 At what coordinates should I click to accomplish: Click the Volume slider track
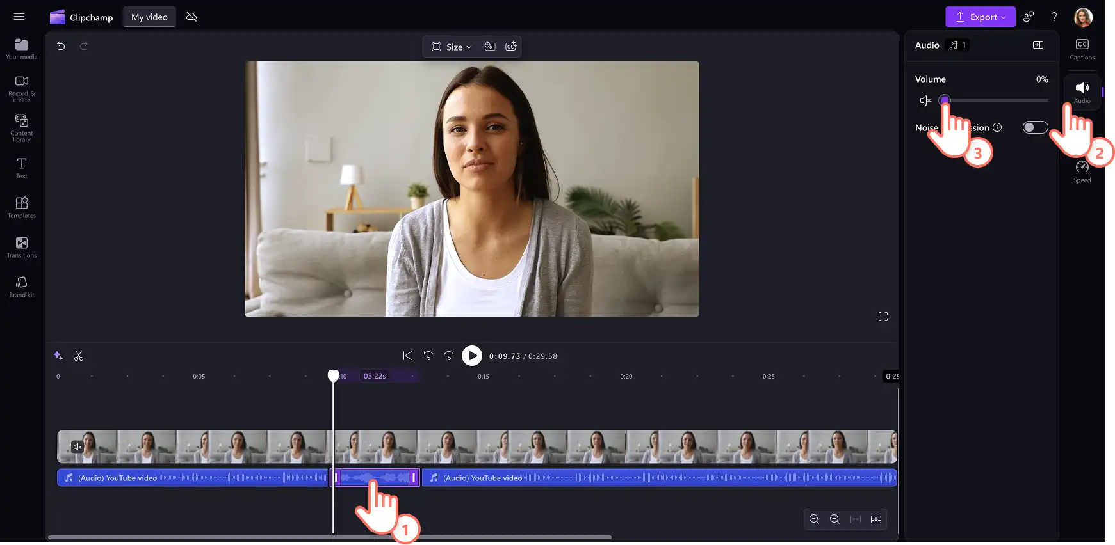(x=996, y=100)
